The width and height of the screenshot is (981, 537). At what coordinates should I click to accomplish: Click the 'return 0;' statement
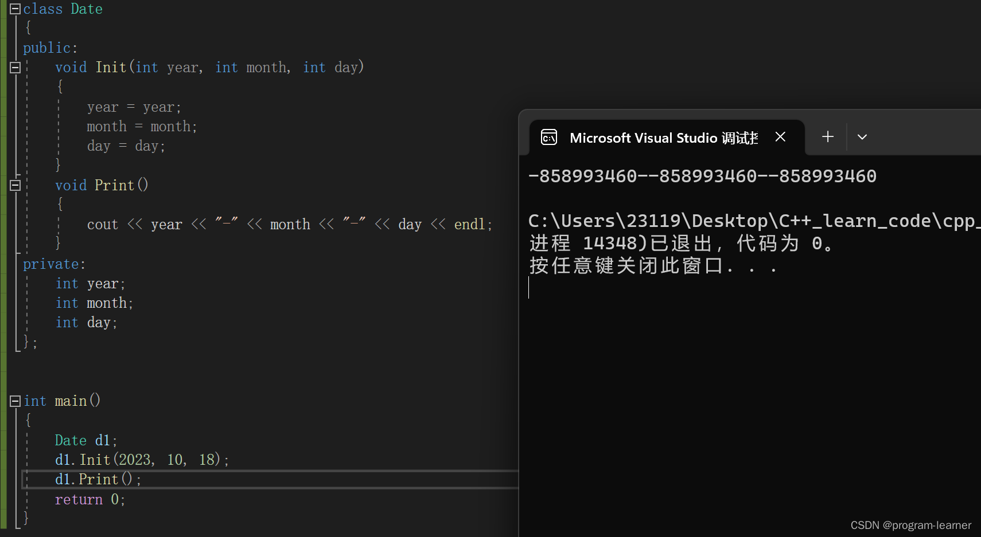(x=90, y=500)
